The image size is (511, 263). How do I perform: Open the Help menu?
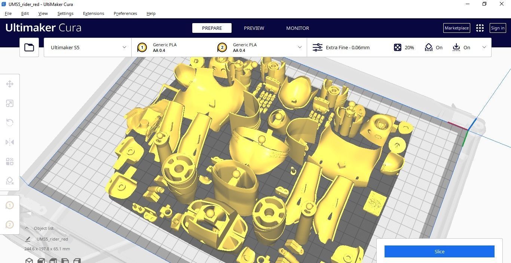[151, 13]
